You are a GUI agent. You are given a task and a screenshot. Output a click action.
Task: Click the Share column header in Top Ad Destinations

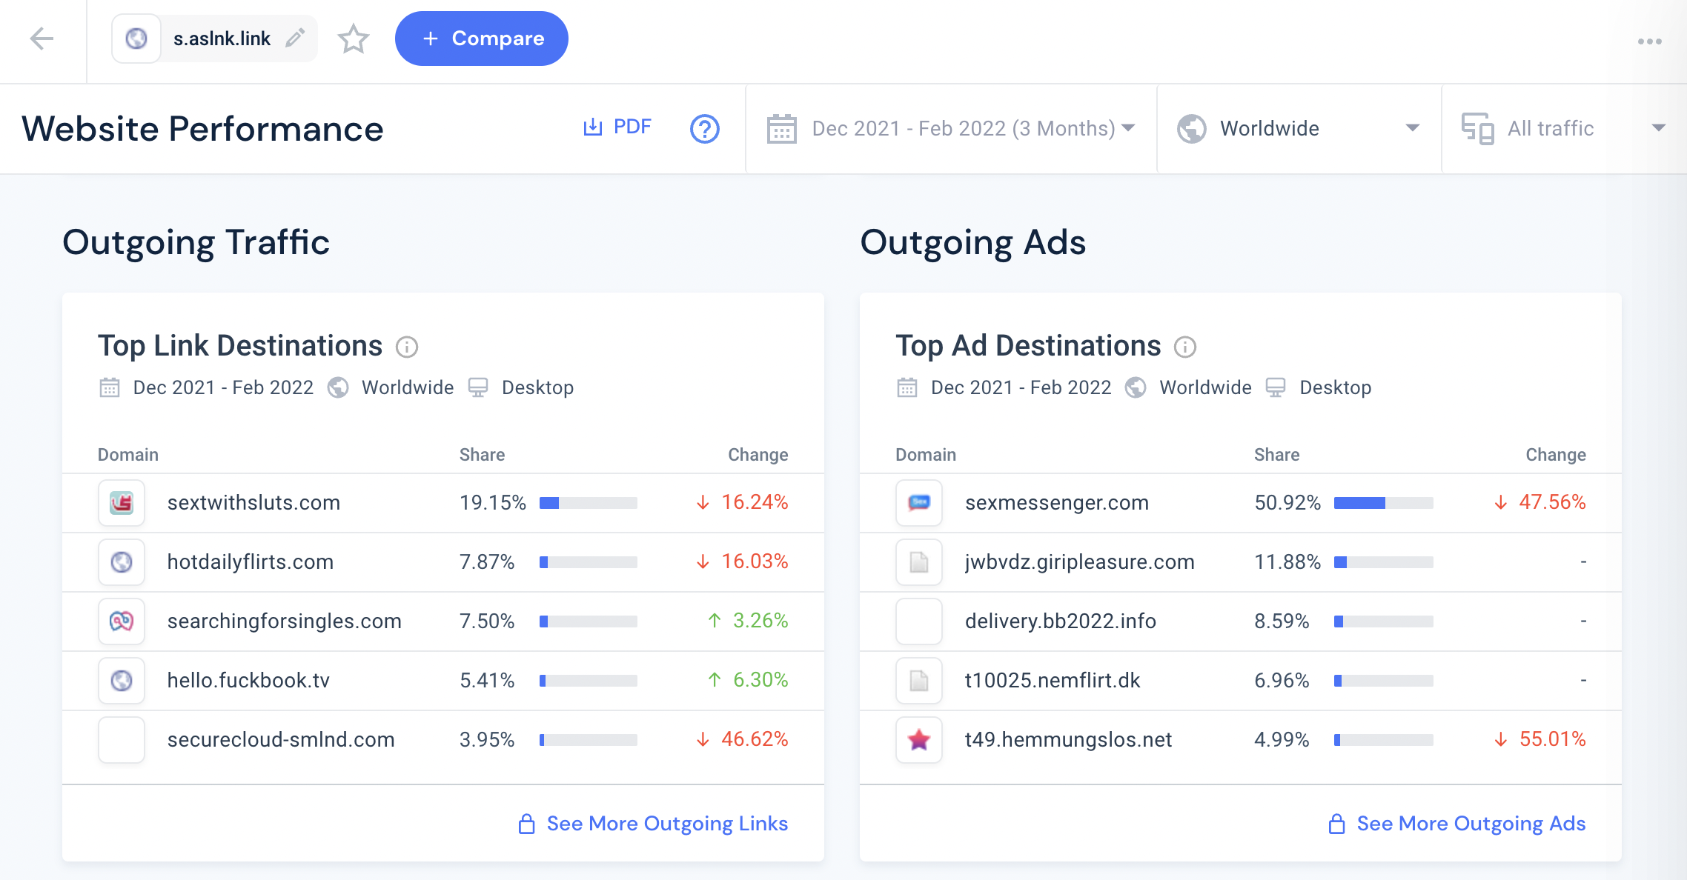(1276, 455)
